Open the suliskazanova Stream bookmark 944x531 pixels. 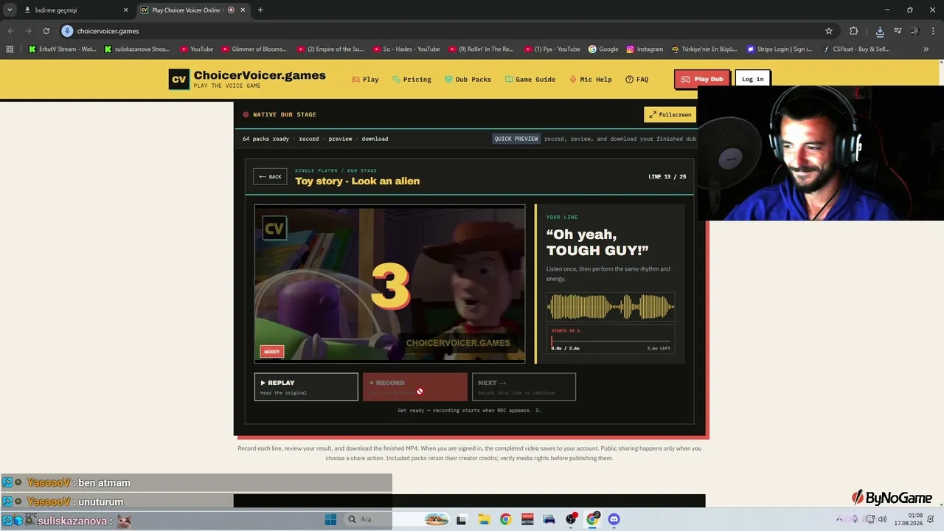click(x=137, y=49)
